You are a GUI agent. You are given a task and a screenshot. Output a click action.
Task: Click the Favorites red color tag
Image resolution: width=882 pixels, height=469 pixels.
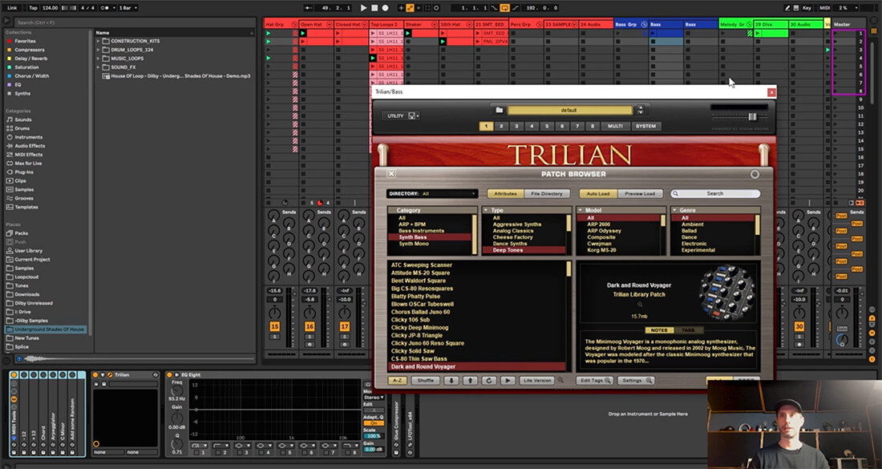click(x=9, y=41)
